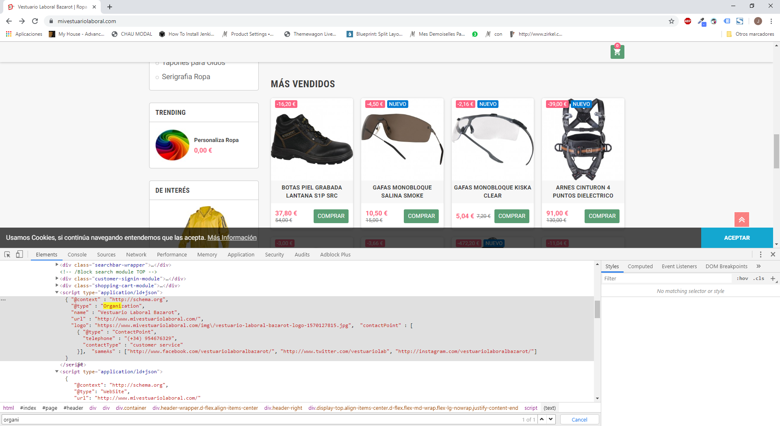Open the Aplicaciones apps bookmark
Screen dimensions: 780x426
24,34
